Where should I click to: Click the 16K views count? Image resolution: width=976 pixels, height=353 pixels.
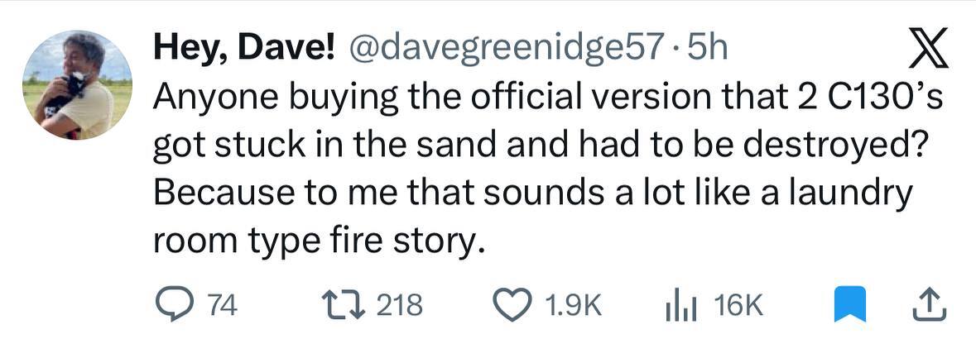[x=738, y=307]
